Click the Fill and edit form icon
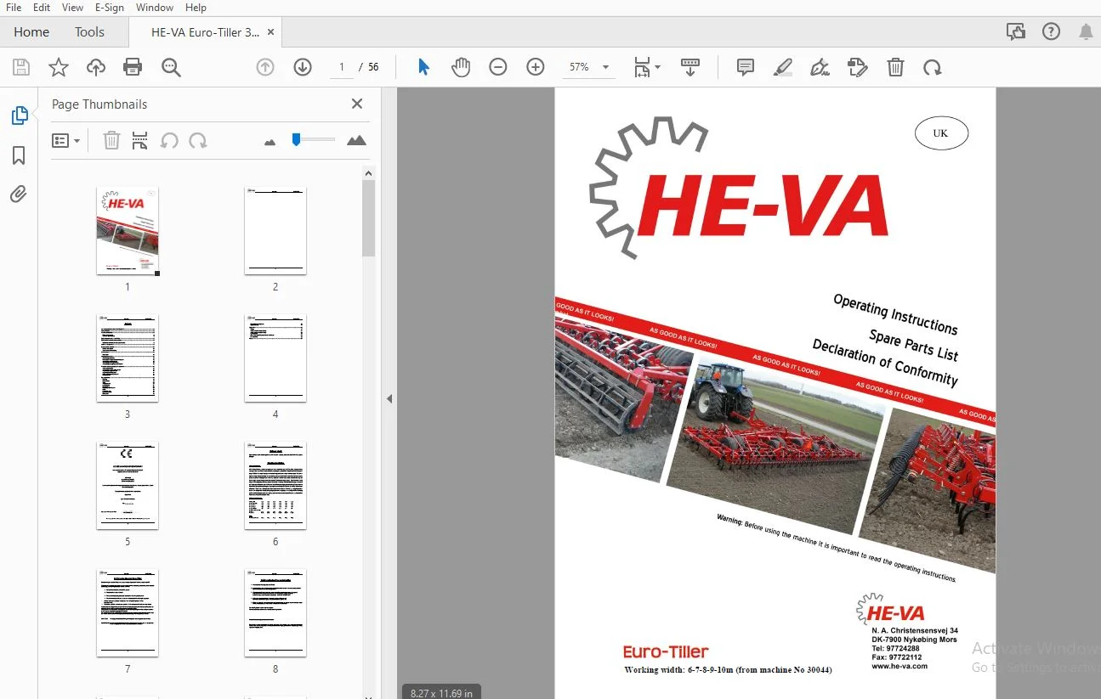The image size is (1101, 699). tap(858, 67)
